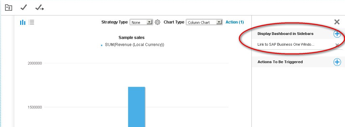Click the blue revenue column bar
345x127 pixels.
pos(136,107)
